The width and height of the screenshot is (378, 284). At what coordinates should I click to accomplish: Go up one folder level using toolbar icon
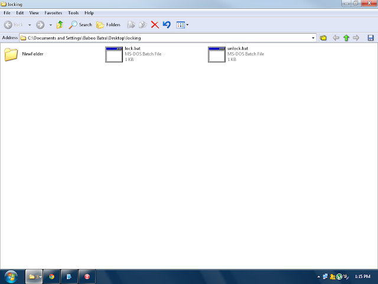(x=60, y=25)
